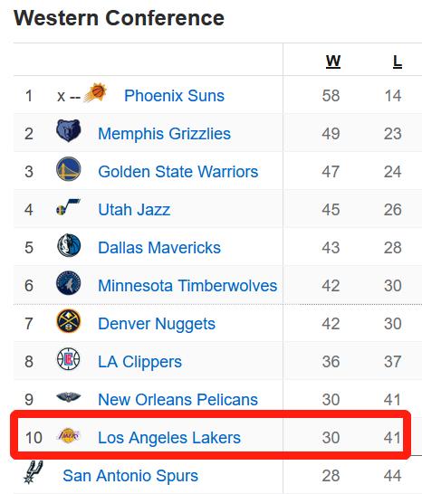Image resolution: width=422 pixels, height=494 pixels.
Task: Open the Golden State Warriors link
Action: pyautogui.click(x=177, y=172)
